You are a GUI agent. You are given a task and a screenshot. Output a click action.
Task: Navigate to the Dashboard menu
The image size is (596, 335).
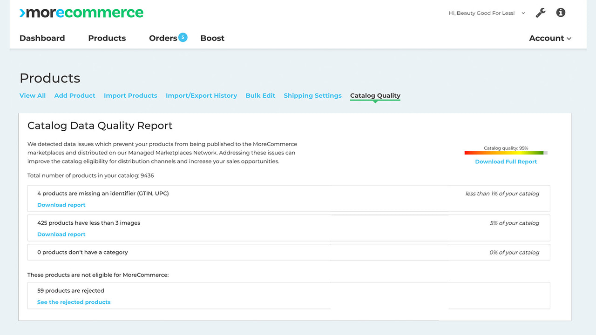(42, 38)
